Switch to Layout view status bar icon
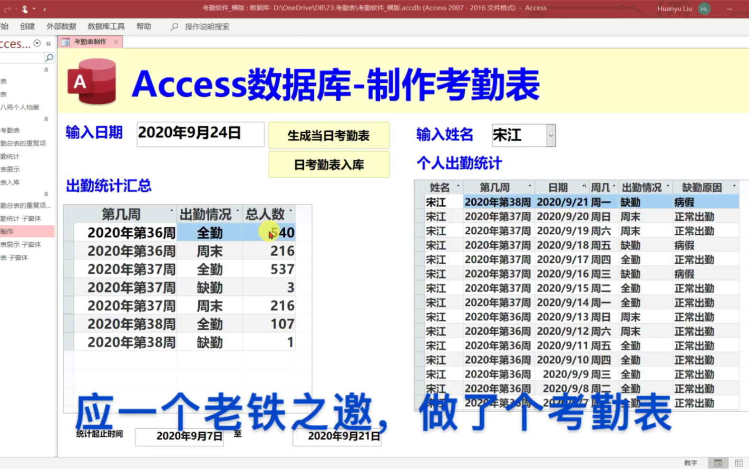The width and height of the screenshot is (749, 469). [x=739, y=463]
